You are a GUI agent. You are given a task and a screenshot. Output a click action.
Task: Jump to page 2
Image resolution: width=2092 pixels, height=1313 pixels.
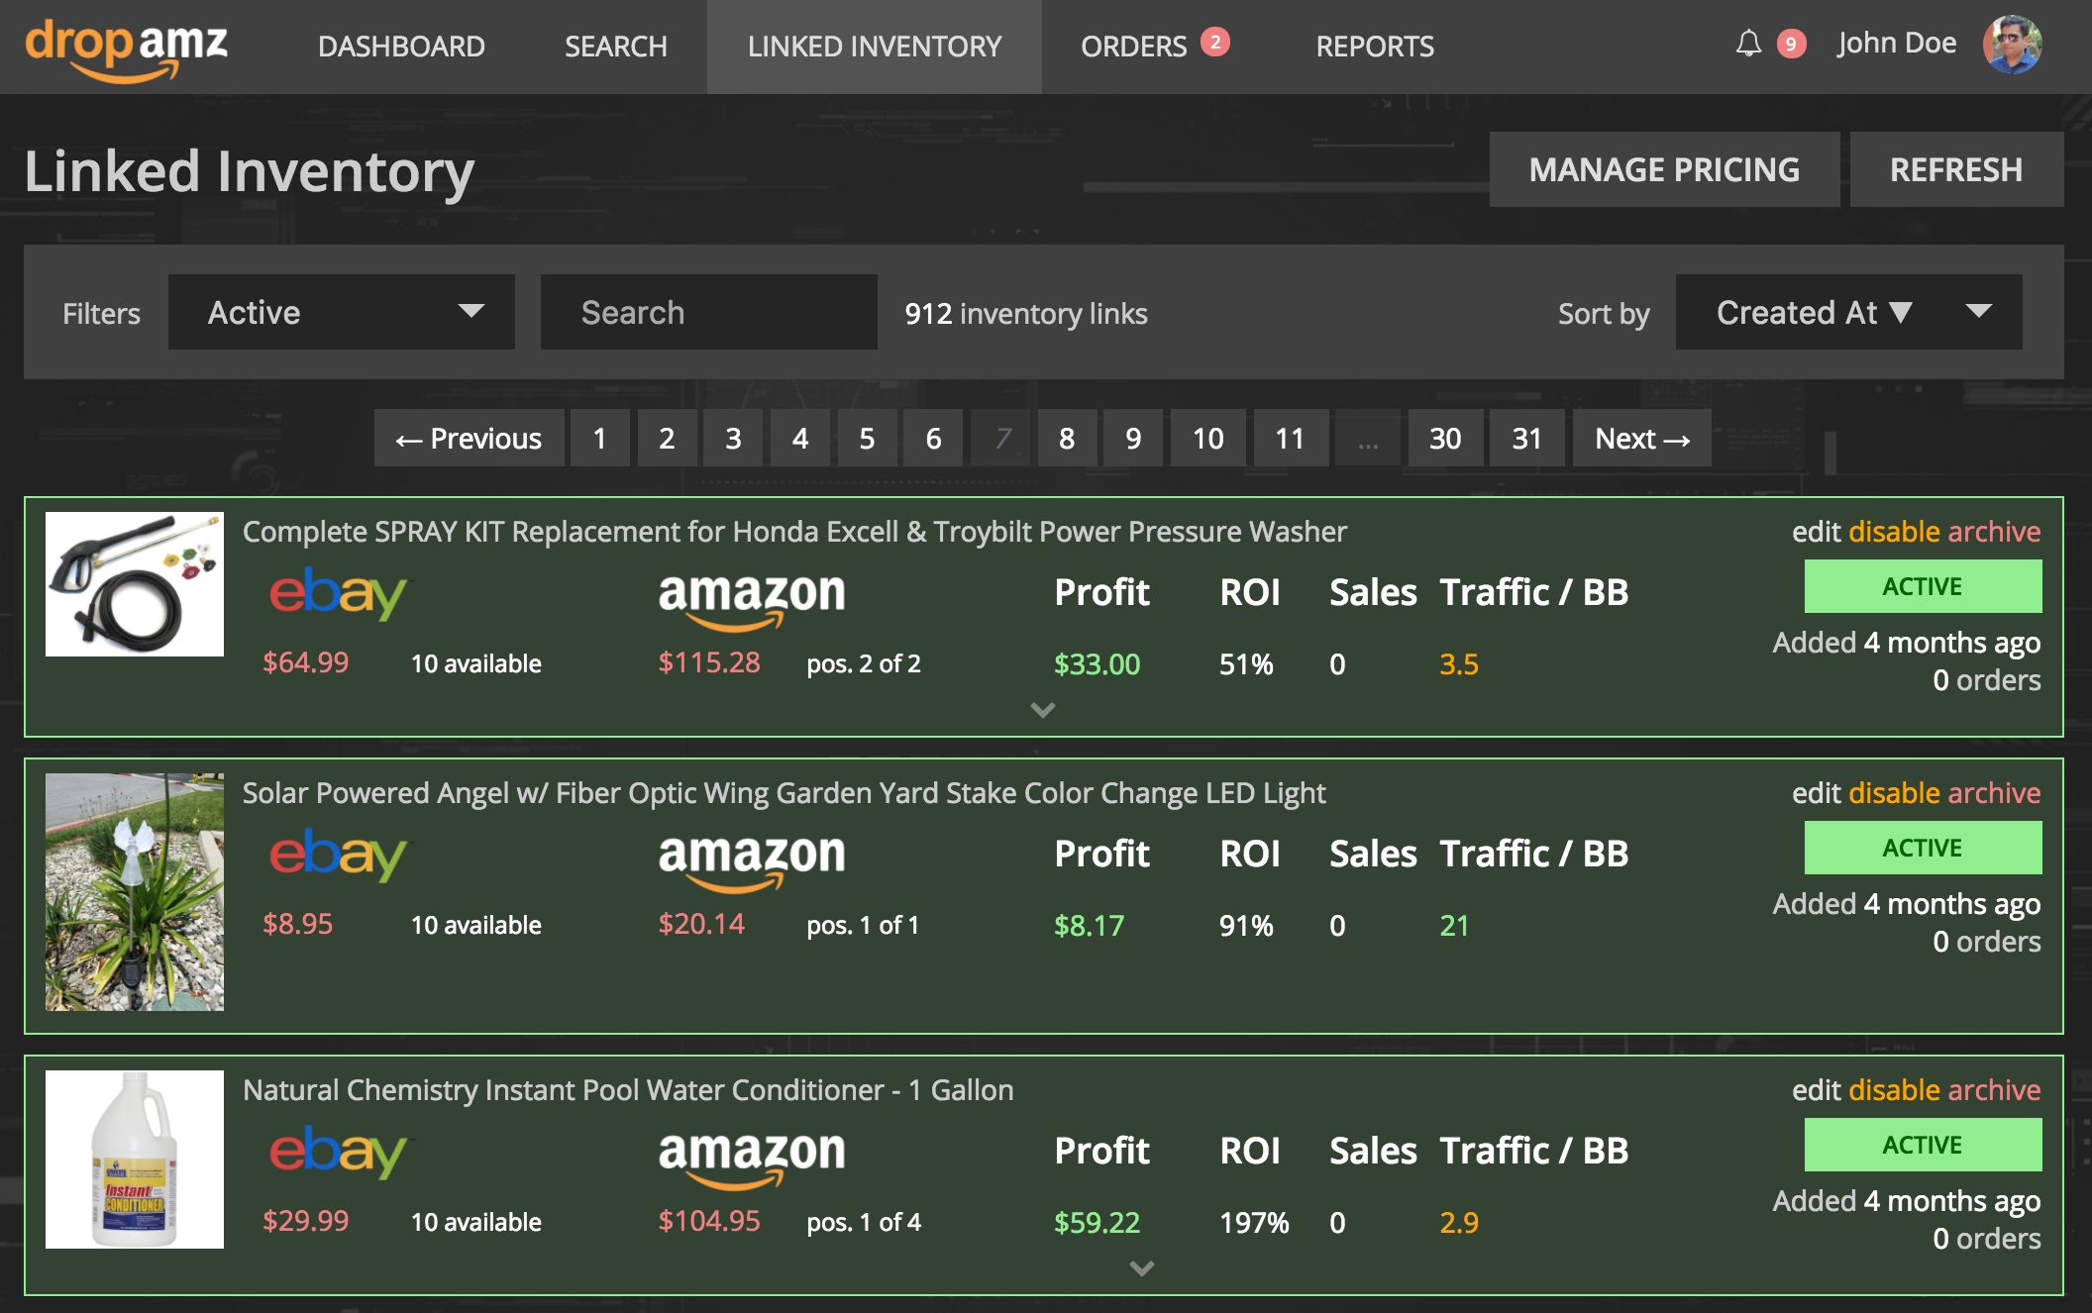667,438
